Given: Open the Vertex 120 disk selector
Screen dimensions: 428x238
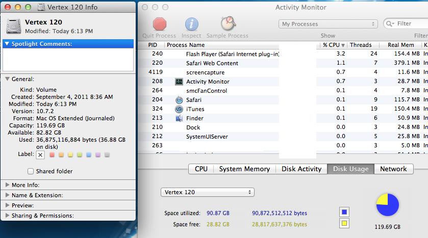Looking at the screenshot, I should tap(208, 192).
